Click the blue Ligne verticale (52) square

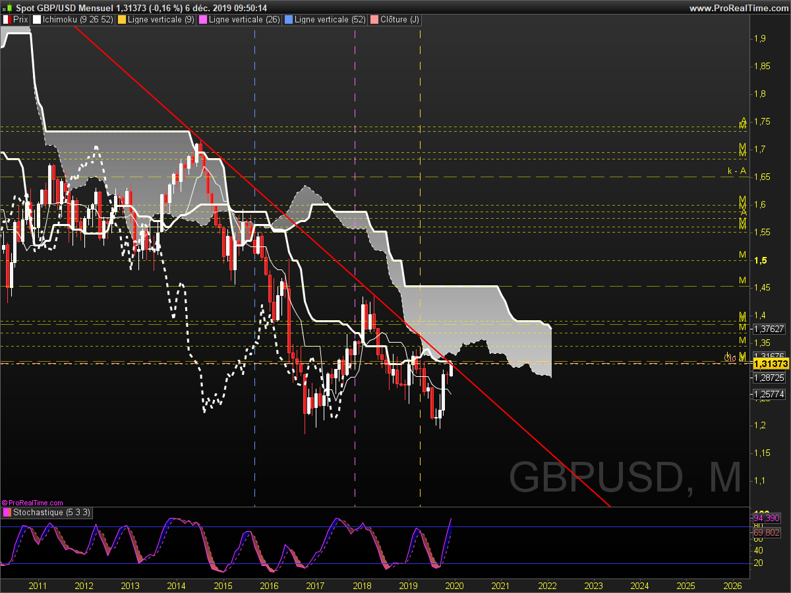pyautogui.click(x=288, y=20)
